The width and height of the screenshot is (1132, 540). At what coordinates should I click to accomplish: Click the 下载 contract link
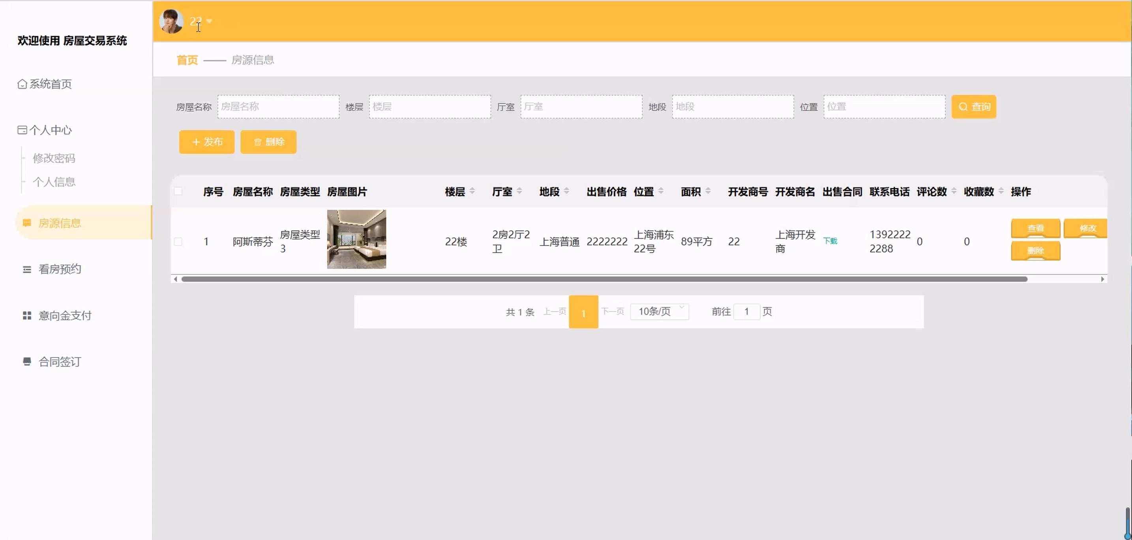[830, 241]
